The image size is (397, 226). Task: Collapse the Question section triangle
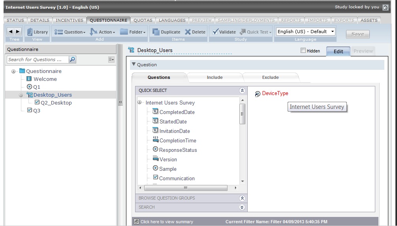coord(134,64)
